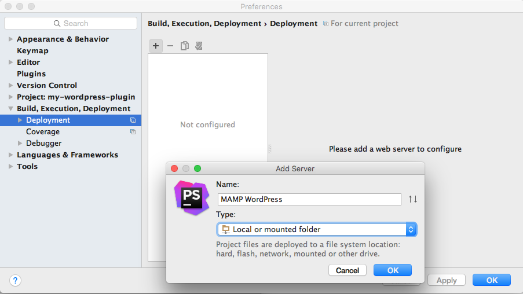
Task: Open help with the question mark icon
Action: tap(15, 280)
